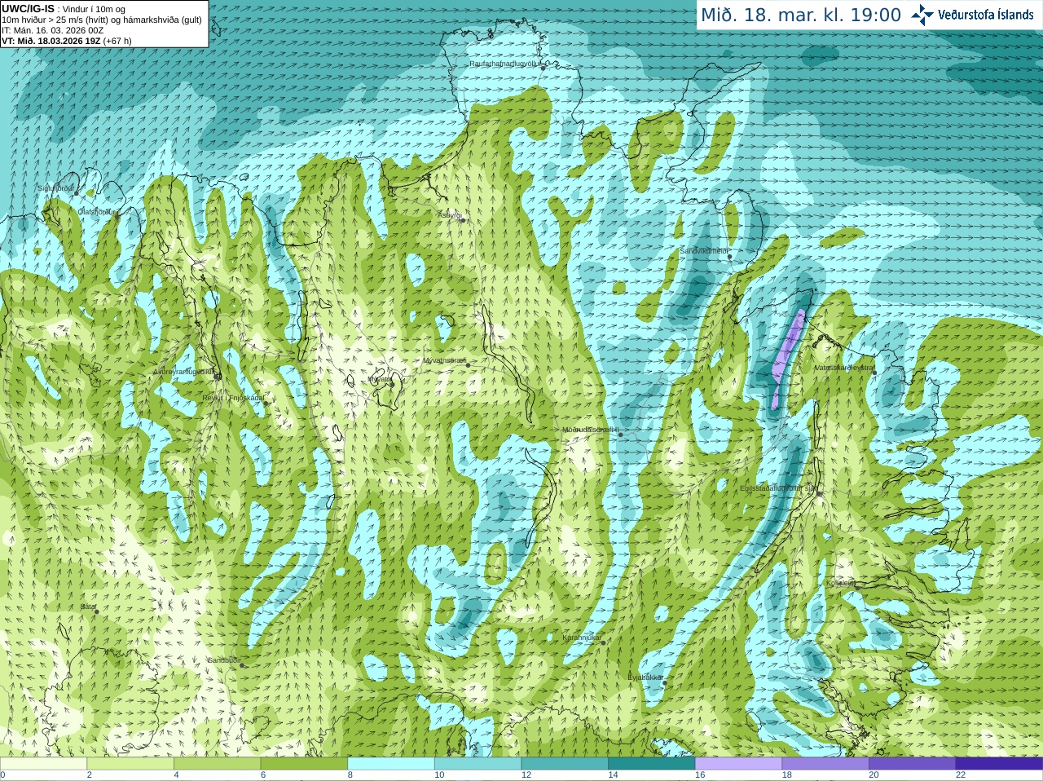Click the timestamp Mið. 18. mar. kl. 19:00
Viewport: 1043px width, 781px height.
pos(802,15)
